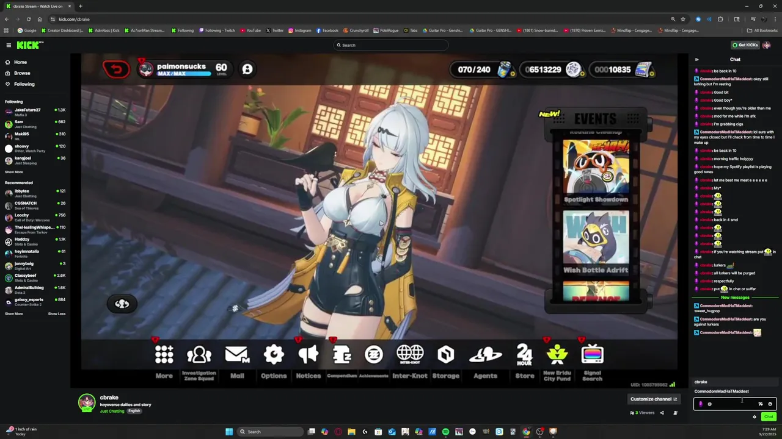Click the red back arrow in game
782x439 pixels.
click(116, 70)
